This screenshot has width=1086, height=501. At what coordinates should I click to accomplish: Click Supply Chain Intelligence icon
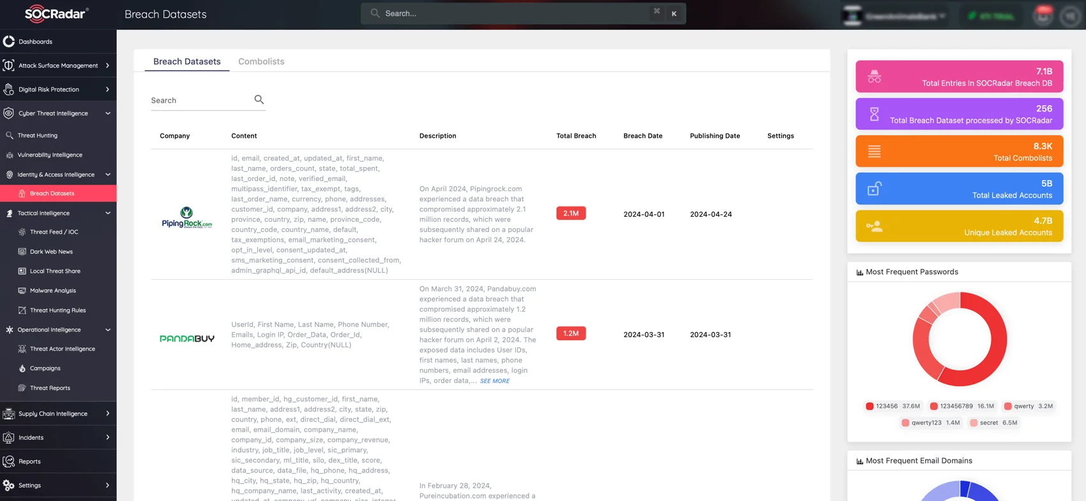click(x=9, y=414)
